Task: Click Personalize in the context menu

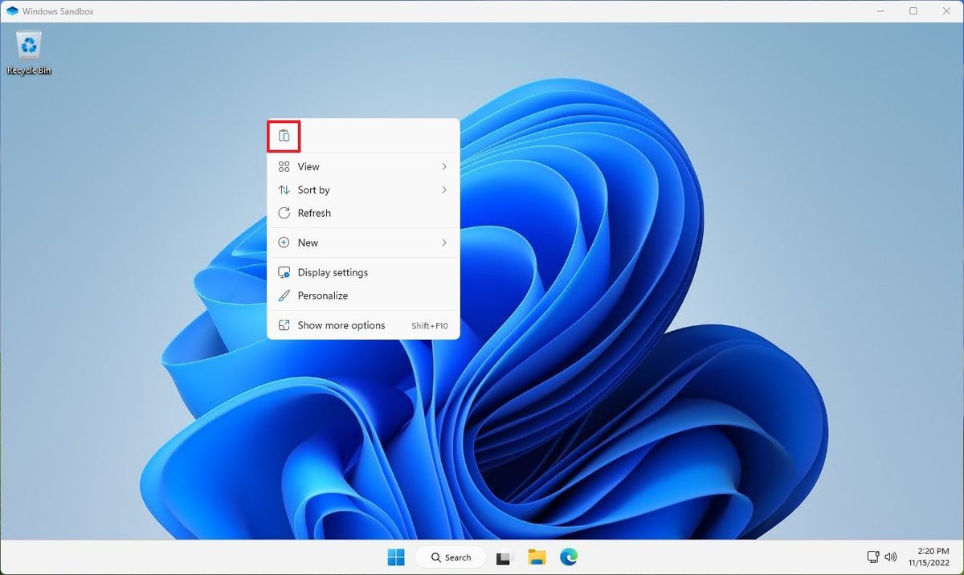Action: click(322, 296)
